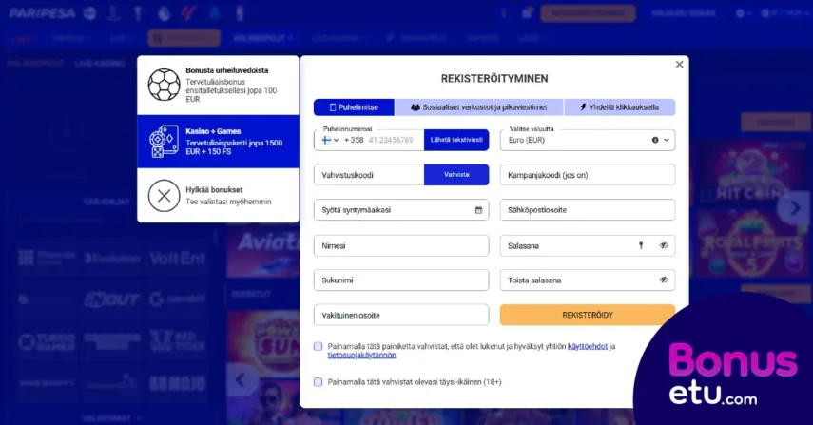This screenshot has width=813, height=425.
Task: Check the 18+ age confirmation box
Action: pyautogui.click(x=319, y=382)
